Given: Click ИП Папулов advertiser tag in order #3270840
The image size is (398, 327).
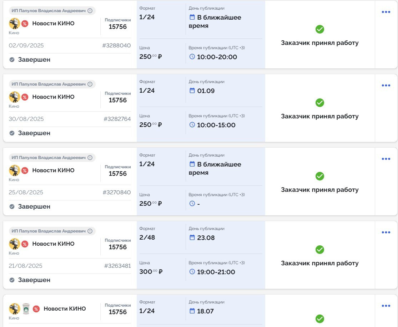Looking at the screenshot, I should 49,158.
